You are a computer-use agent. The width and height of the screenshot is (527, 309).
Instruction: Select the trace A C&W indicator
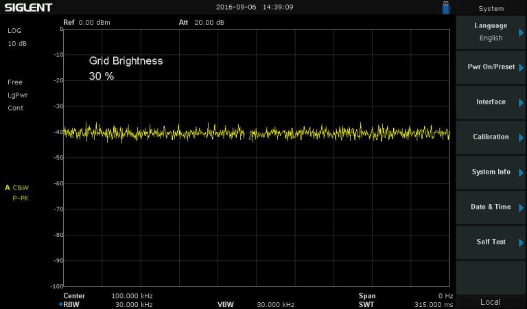[x=18, y=187]
